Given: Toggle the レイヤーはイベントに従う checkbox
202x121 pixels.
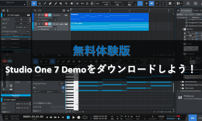Looking at the screenshot, I should 27,31.
